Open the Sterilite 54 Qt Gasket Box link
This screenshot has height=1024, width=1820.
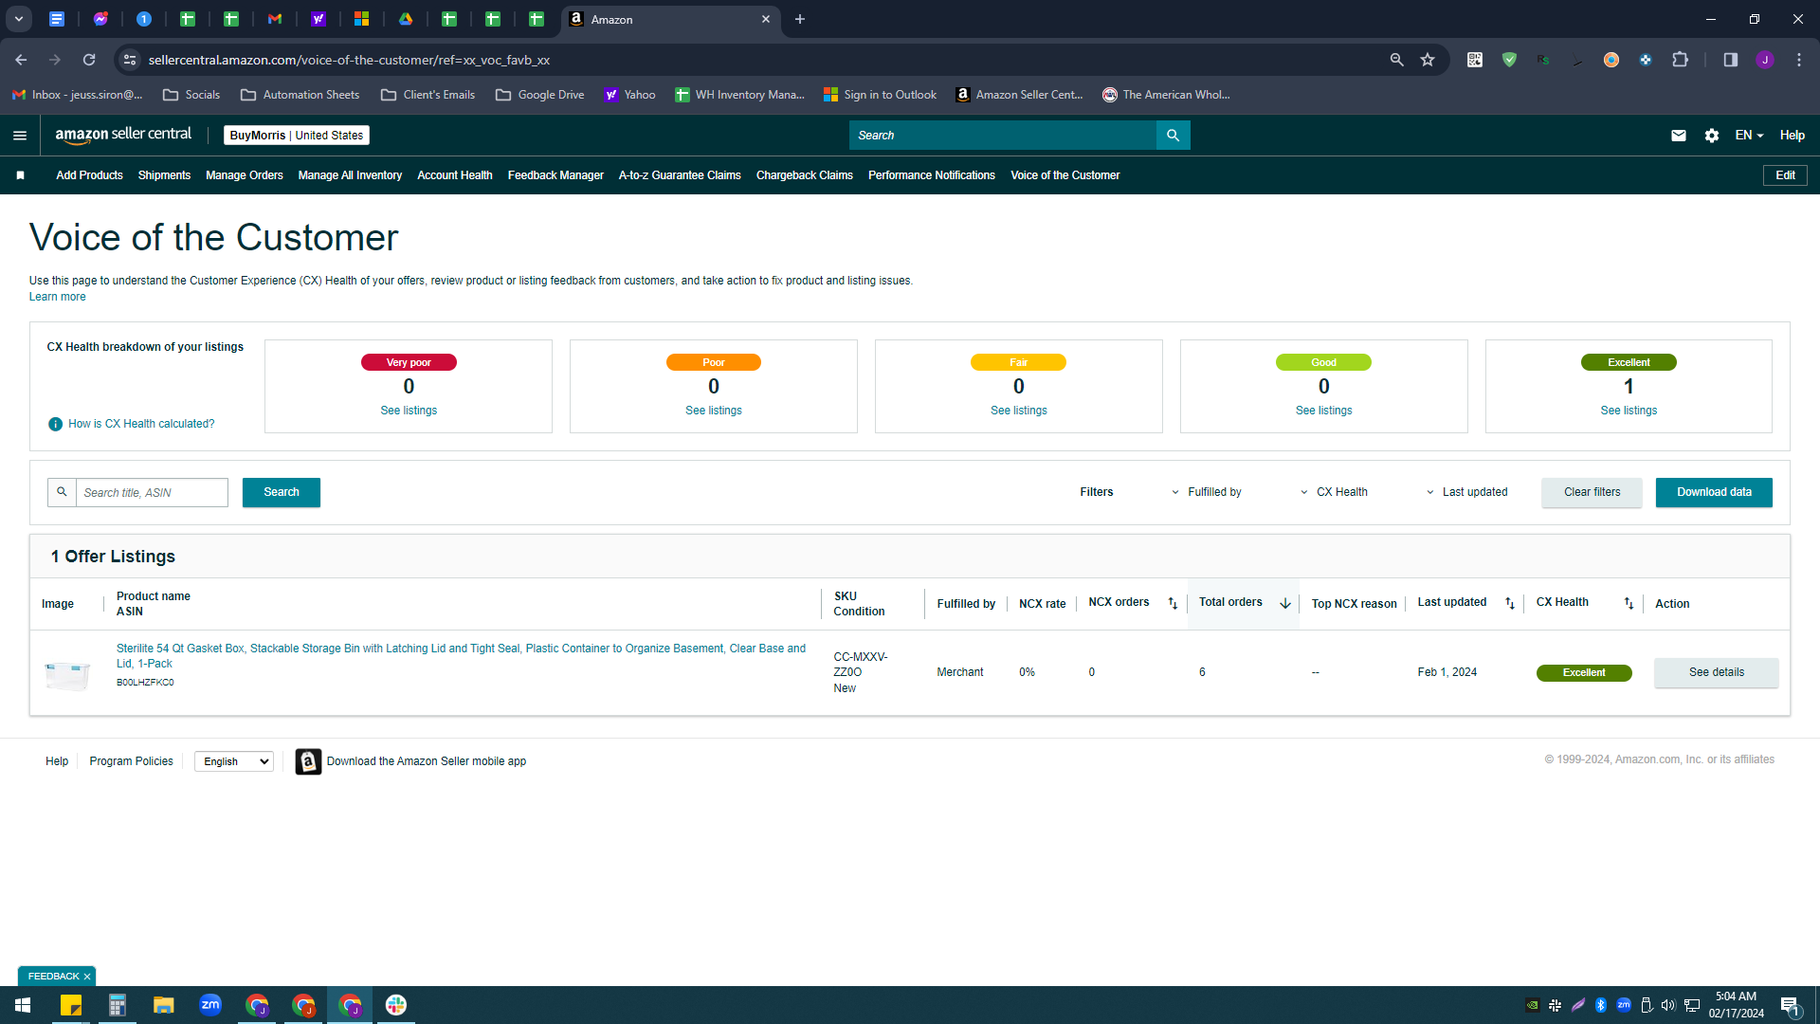(461, 656)
